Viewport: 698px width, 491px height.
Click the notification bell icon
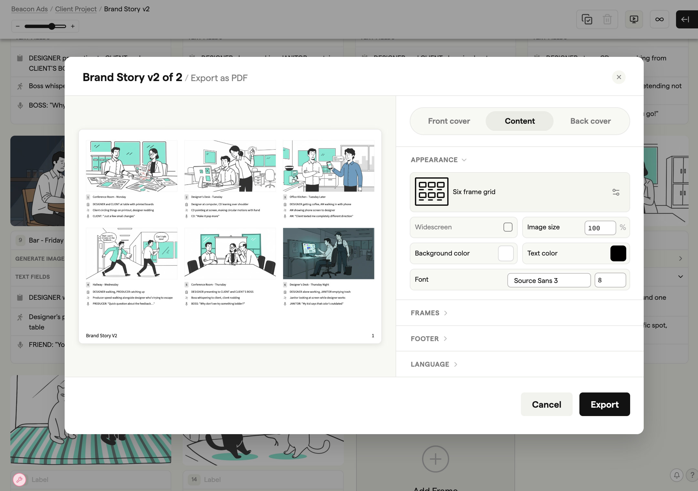coord(677,475)
